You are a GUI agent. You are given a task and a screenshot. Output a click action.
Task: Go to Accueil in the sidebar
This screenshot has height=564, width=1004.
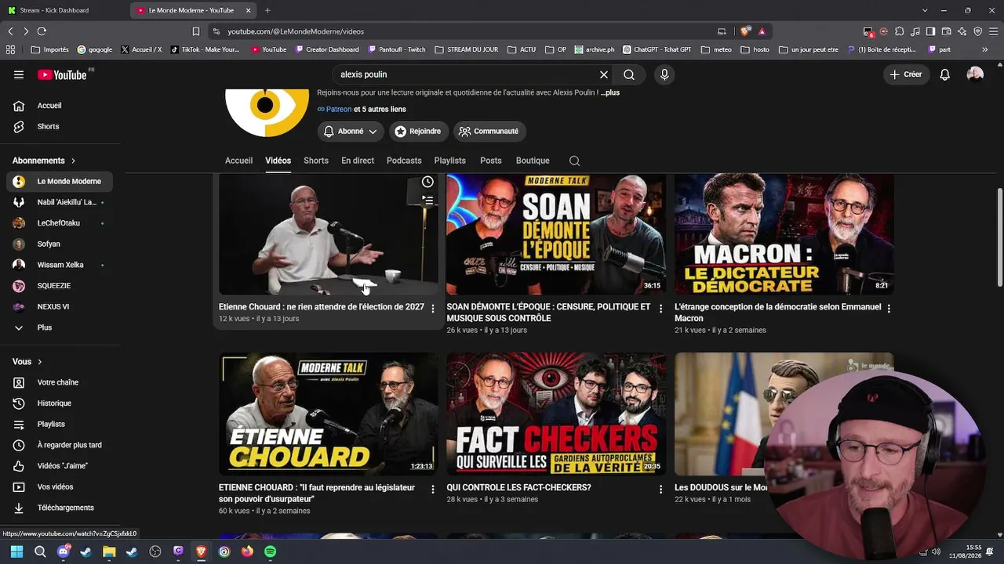(60, 106)
